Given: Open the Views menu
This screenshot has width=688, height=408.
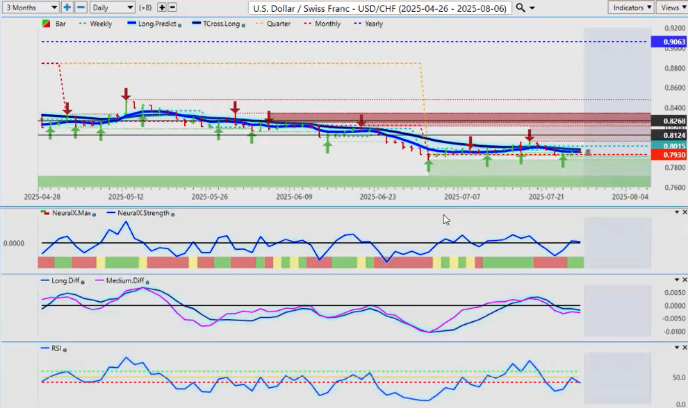Looking at the screenshot, I should [x=672, y=8].
